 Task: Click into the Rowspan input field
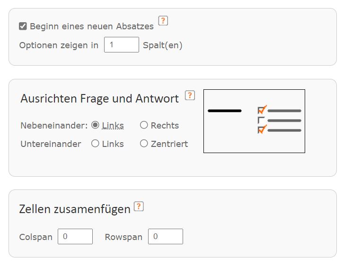tap(165, 237)
